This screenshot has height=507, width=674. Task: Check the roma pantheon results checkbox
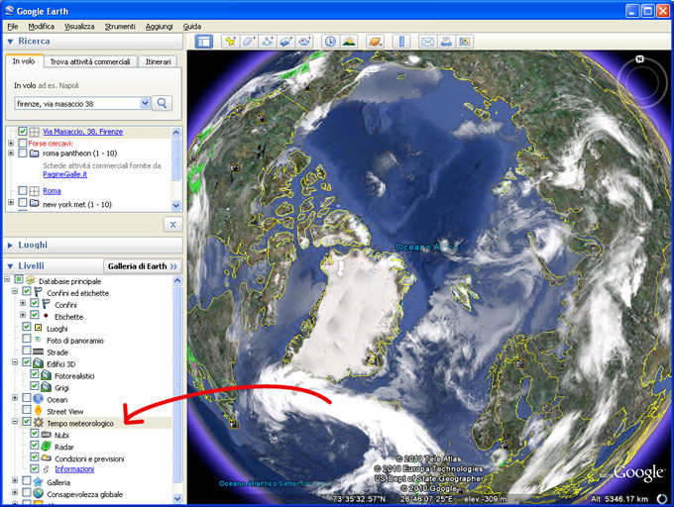[x=23, y=152]
